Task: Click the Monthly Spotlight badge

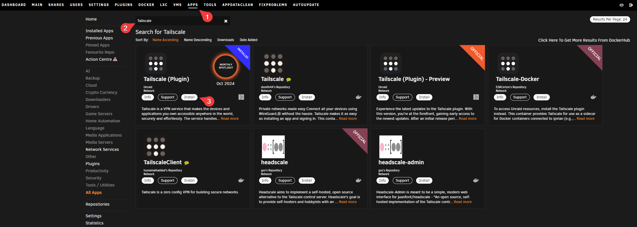Action: click(x=226, y=66)
